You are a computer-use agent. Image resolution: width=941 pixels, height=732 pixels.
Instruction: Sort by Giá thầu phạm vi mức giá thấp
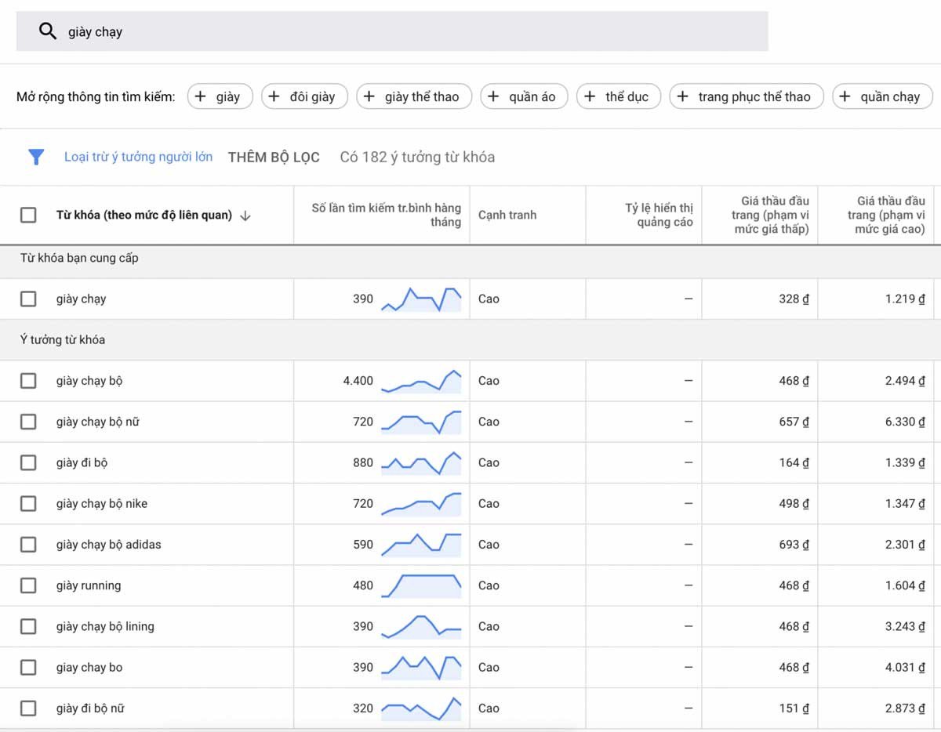pyautogui.click(x=770, y=215)
